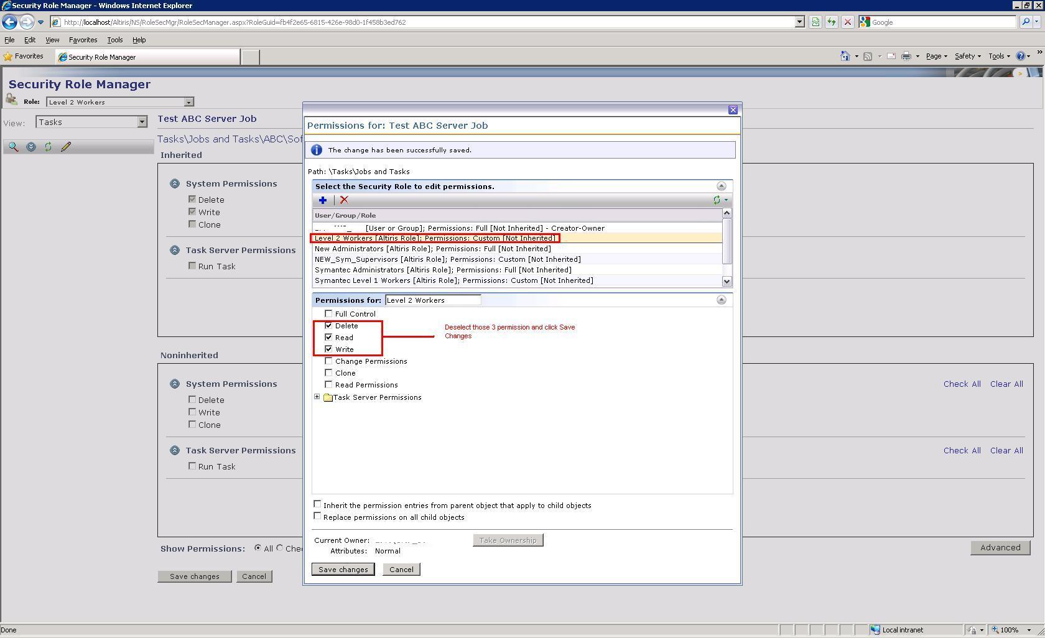Close the Permissions dialog with X icon

point(733,110)
